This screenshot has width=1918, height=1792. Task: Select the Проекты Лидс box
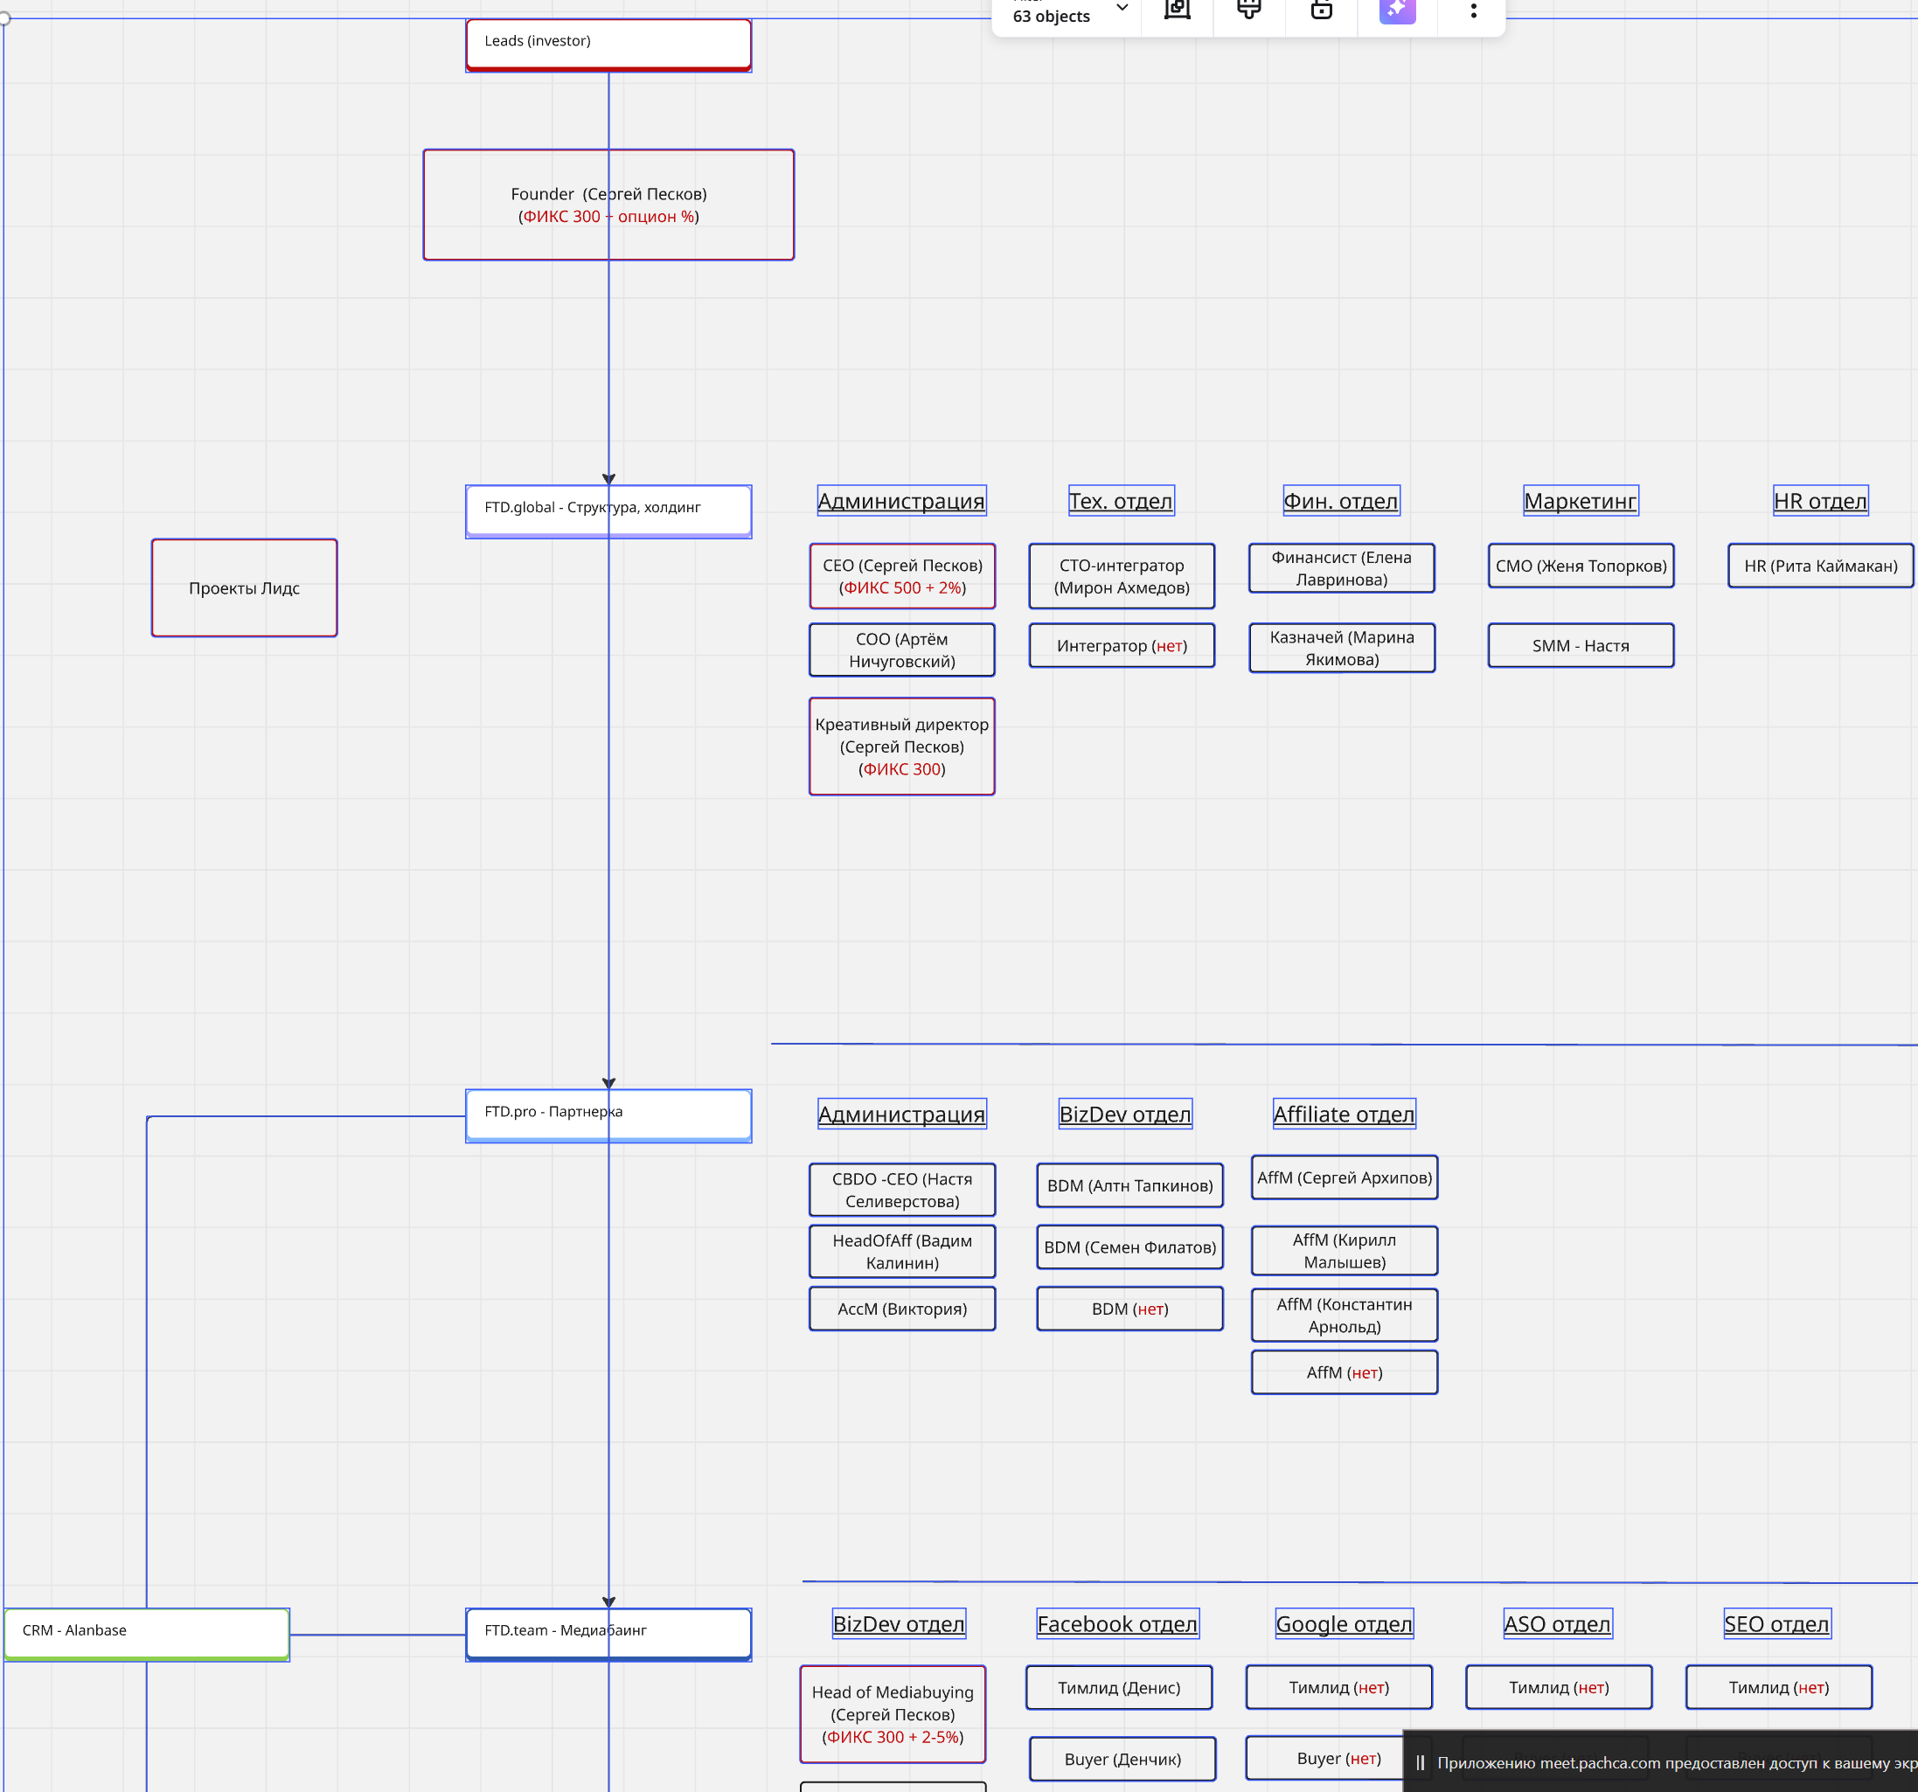click(244, 587)
